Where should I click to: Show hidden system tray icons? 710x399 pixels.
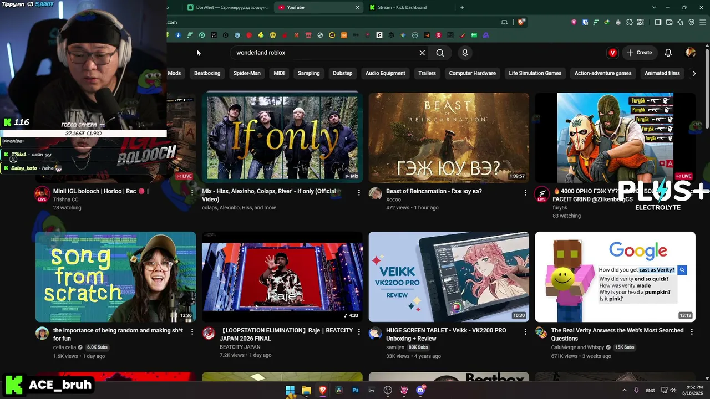coord(624,390)
